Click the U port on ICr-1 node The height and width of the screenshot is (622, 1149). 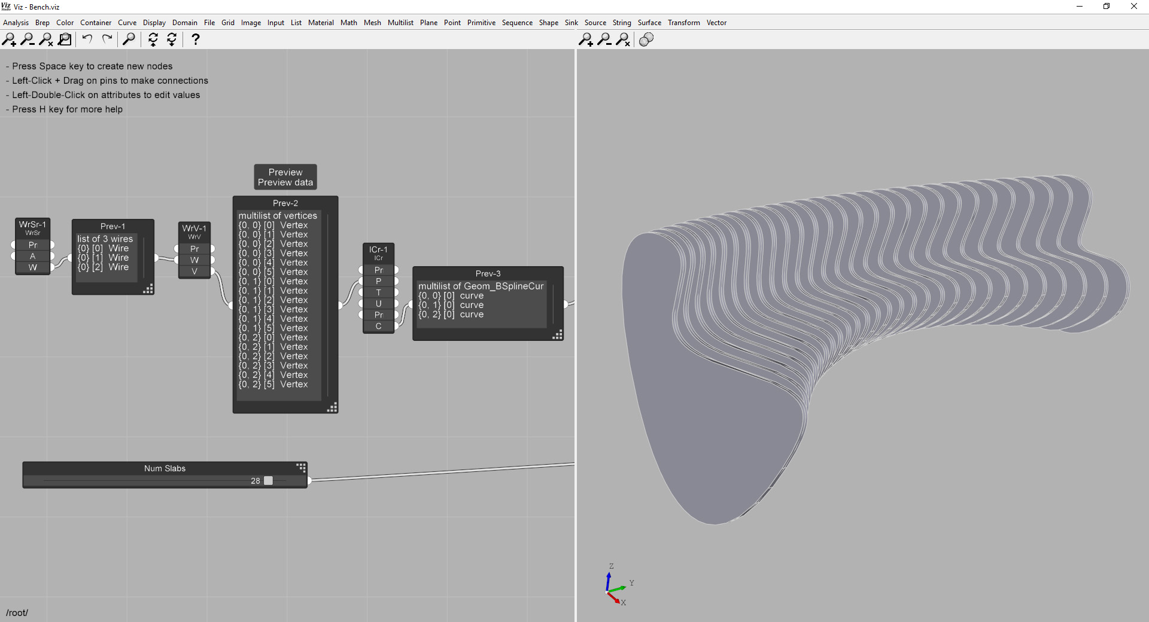(x=378, y=304)
